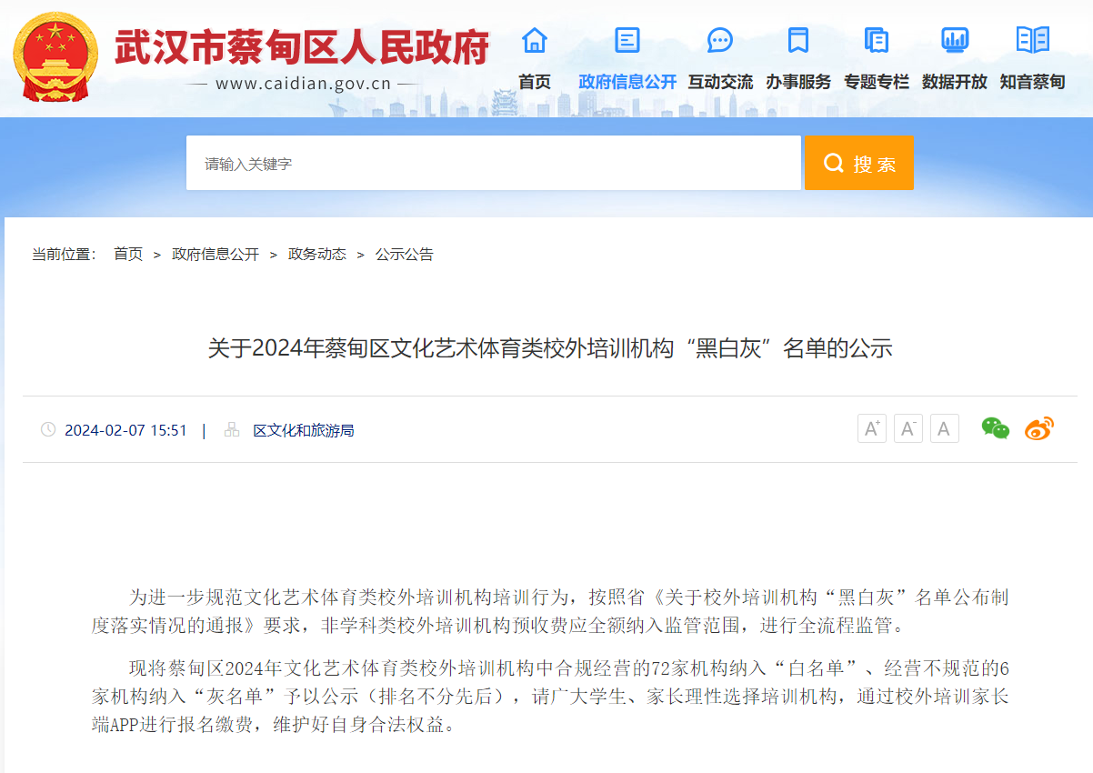Click the source 区文化和旅游局
1093x773 pixels.
304,430
